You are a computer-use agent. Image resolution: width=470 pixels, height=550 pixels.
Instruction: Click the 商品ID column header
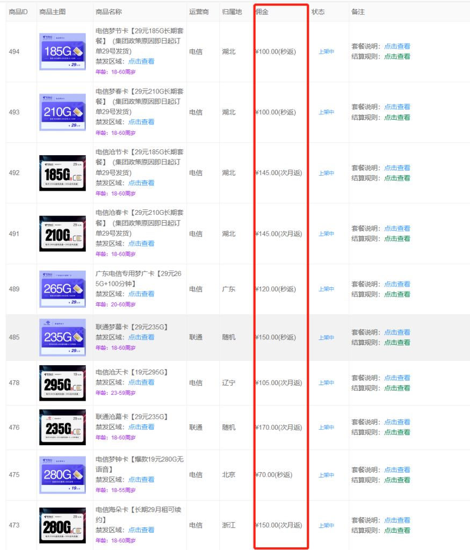[18, 12]
